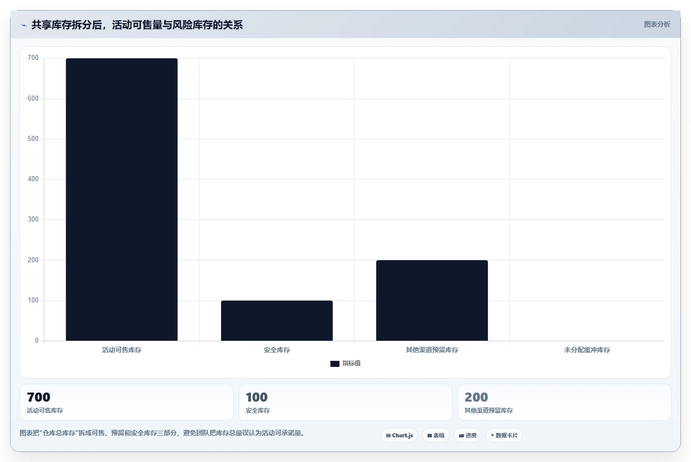Click the 指标值 legend color swatch
Viewport: 691px width, 462px height.
[335, 364]
